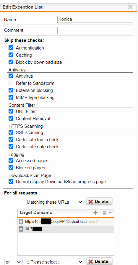
Task: Close the Edit Exception List dialog
Action: tap(130, 7)
